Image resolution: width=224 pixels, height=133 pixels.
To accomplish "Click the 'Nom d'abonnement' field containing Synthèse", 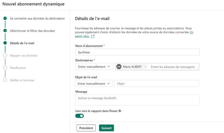I will tap(137, 52).
